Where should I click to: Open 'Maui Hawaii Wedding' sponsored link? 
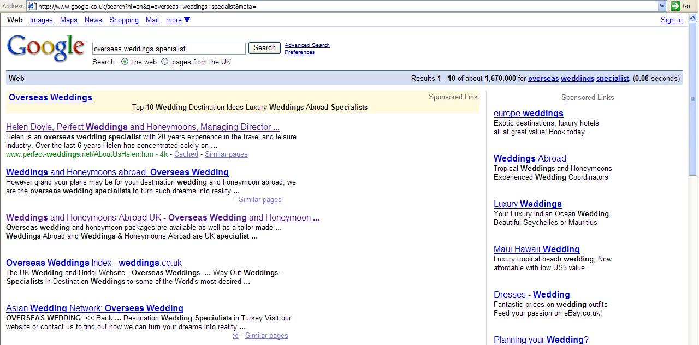click(x=536, y=249)
